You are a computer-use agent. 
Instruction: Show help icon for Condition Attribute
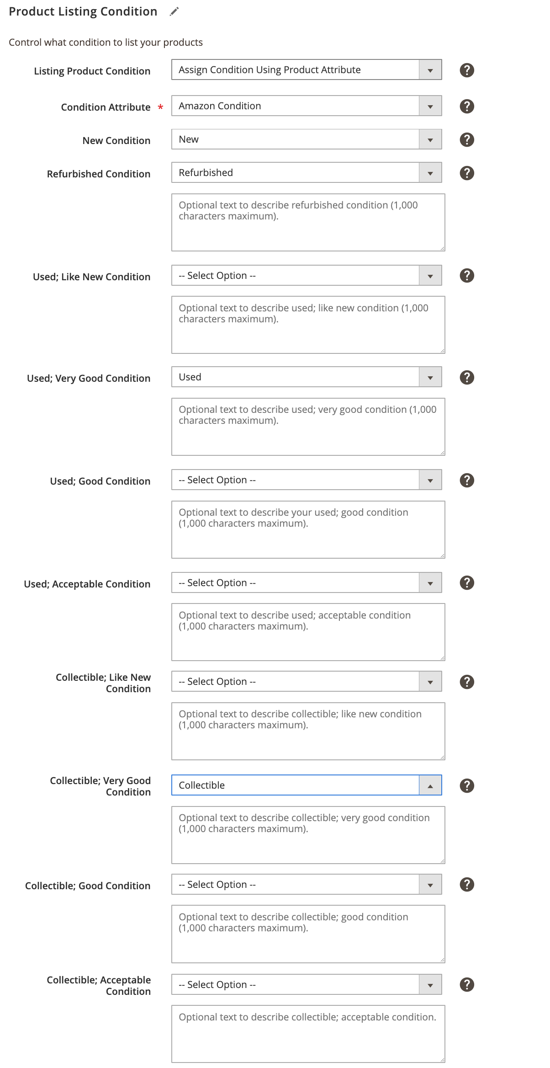(x=467, y=106)
